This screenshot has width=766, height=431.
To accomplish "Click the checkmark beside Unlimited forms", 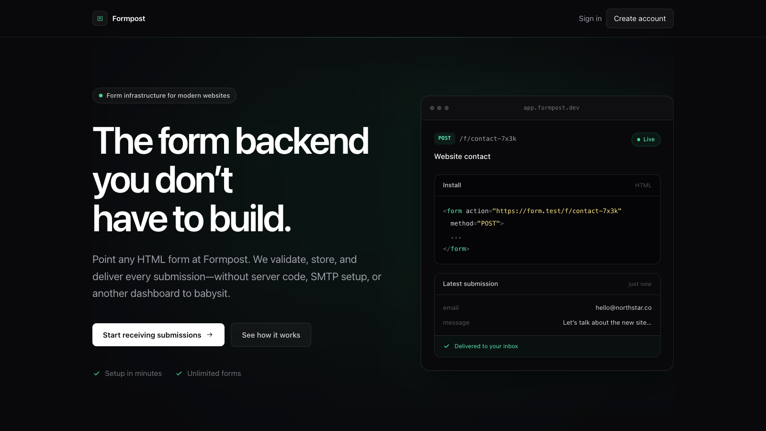I will 179,374.
